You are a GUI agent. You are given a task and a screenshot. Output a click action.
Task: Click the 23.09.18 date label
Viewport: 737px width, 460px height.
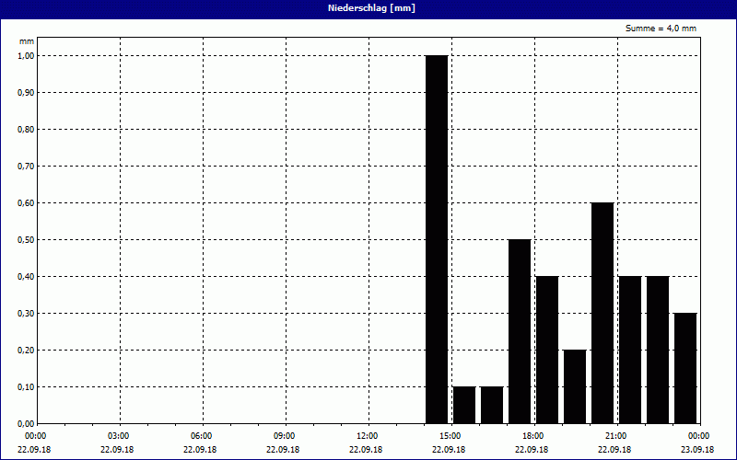698,450
